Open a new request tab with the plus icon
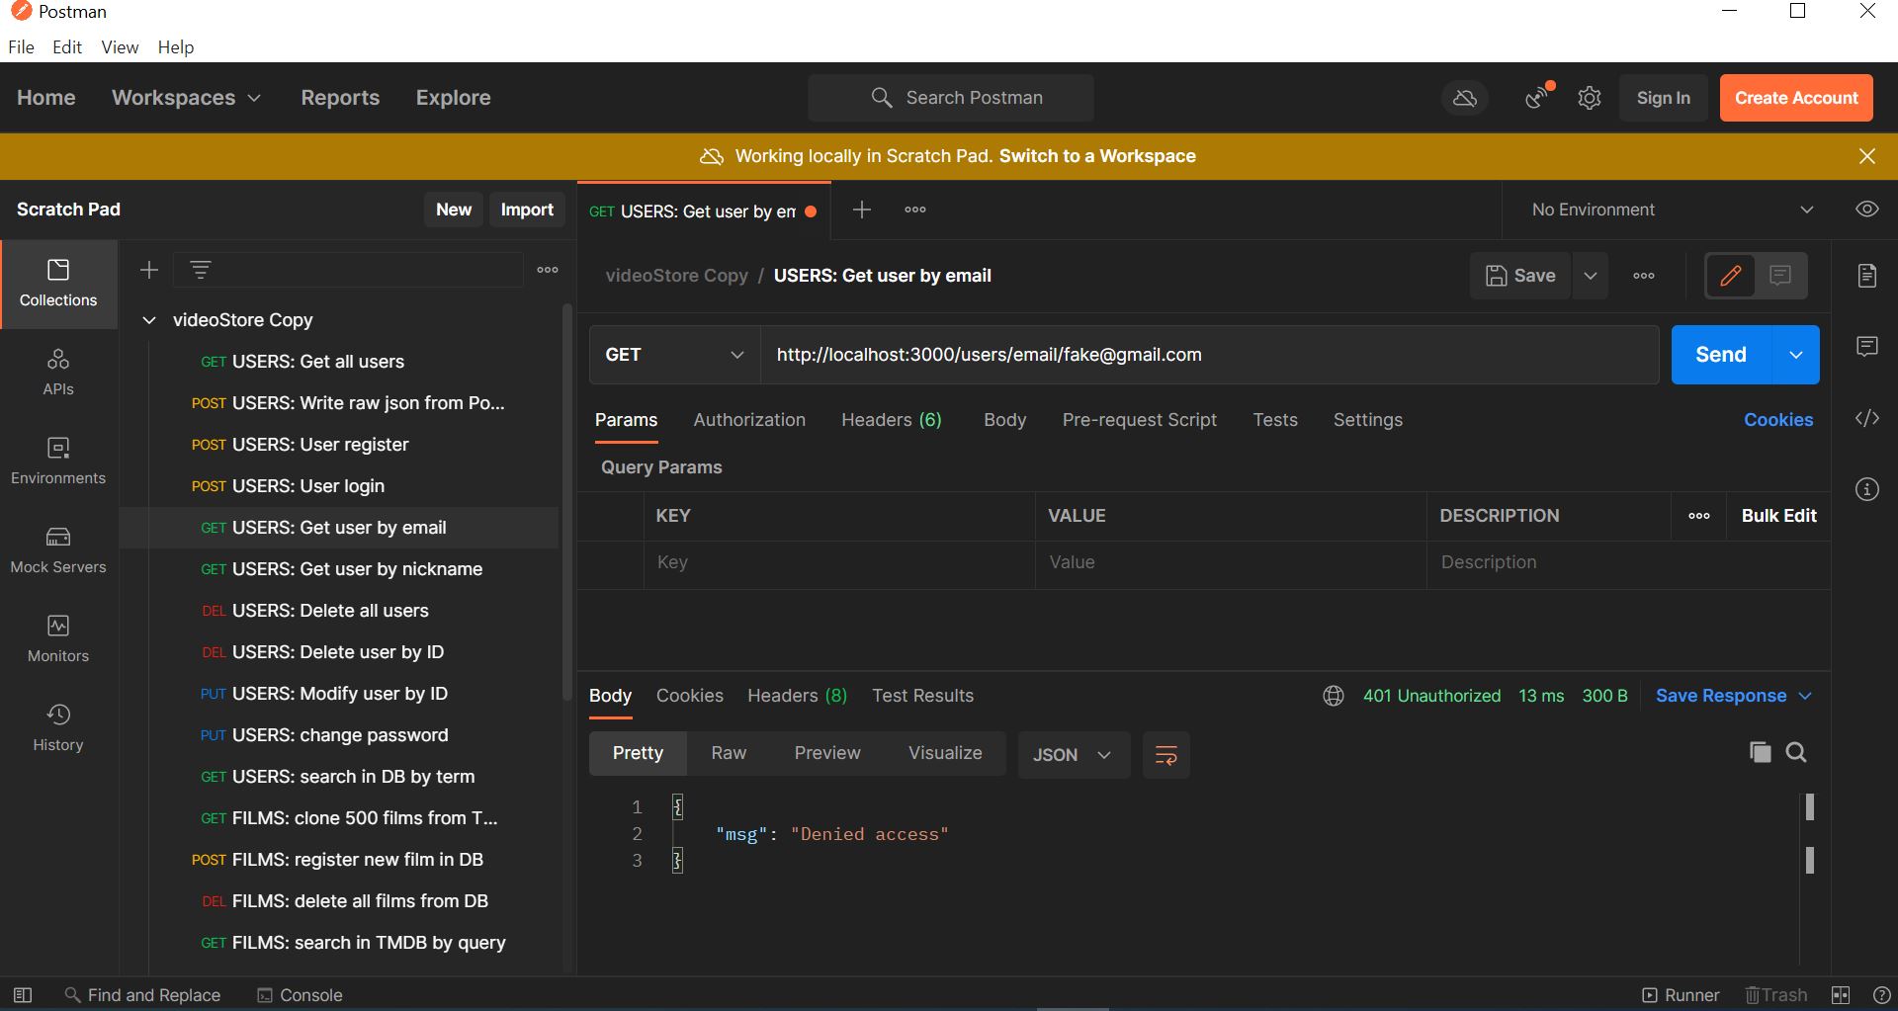 tap(862, 210)
